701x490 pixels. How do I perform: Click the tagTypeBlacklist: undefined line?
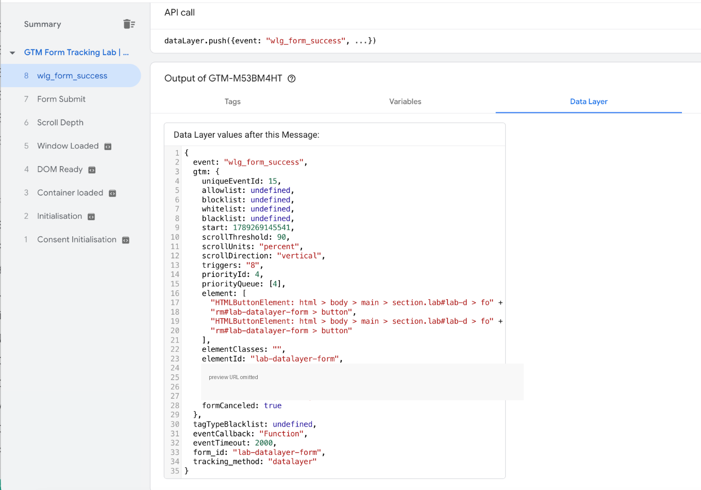255,424
